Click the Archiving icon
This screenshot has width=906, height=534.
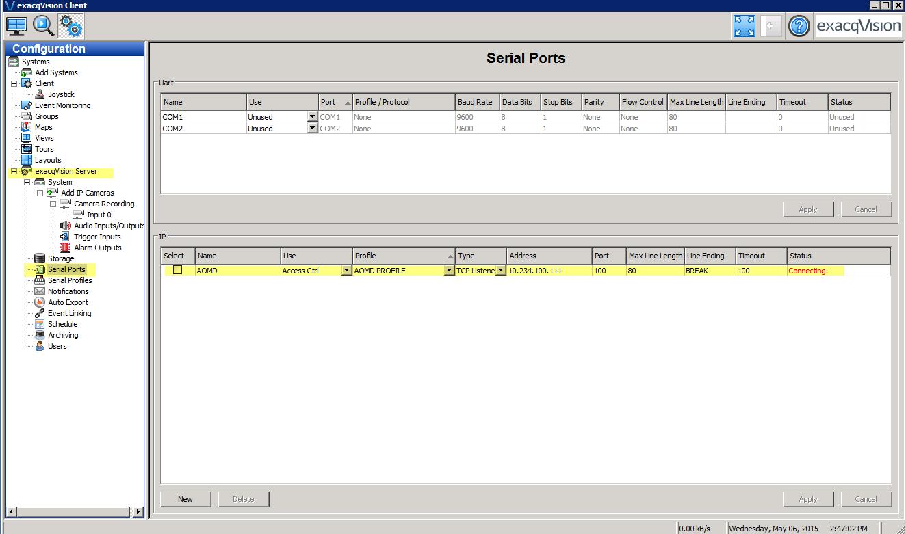click(x=40, y=335)
